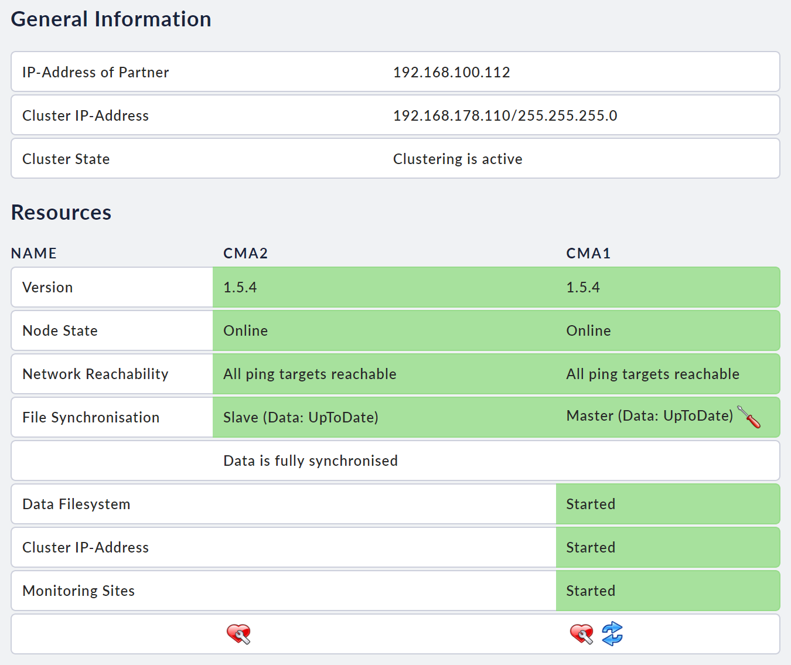Click the NAME column header
791x665 pixels.
(x=34, y=253)
